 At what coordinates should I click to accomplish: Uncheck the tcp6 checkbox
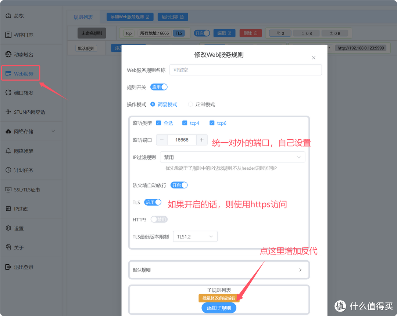[212, 123]
